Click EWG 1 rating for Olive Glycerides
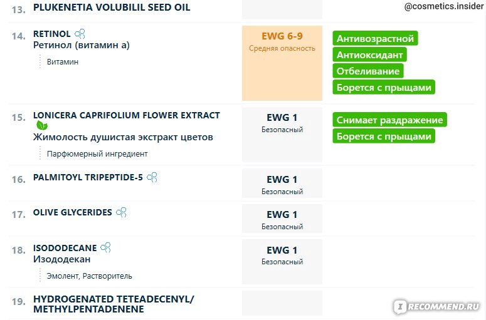 [282, 219]
